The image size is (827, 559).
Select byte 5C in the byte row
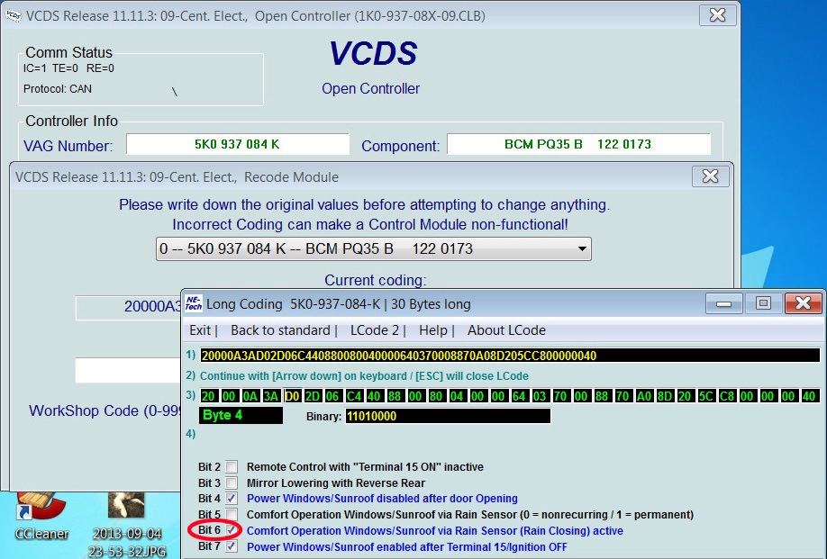coord(705,396)
